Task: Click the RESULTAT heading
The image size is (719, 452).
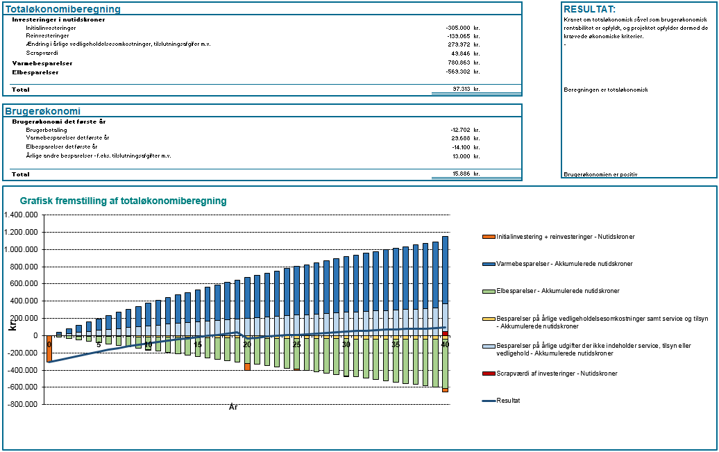Action: point(590,9)
